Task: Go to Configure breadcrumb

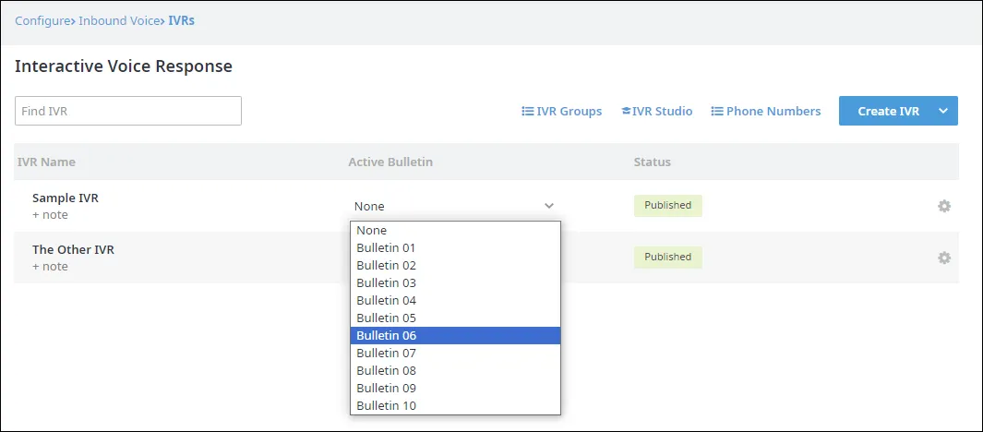Action: pos(42,20)
